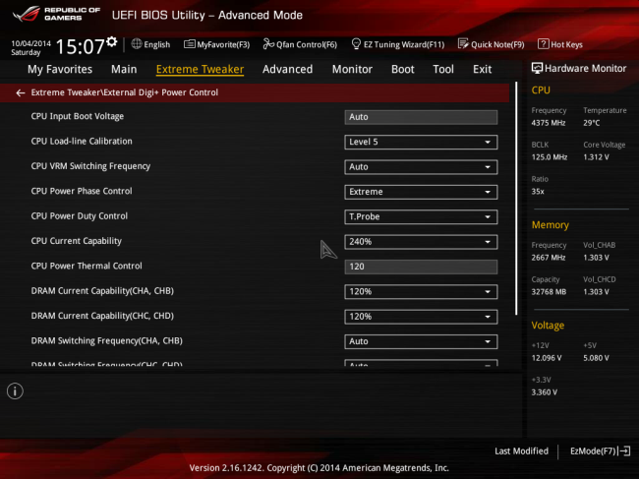The width and height of the screenshot is (639, 479).
Task: Click the 15:07 clock display
Action: pyautogui.click(x=81, y=46)
